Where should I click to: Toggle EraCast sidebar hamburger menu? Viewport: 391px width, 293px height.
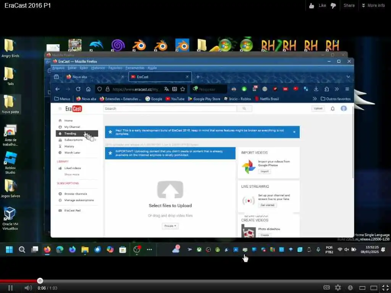pos(60,109)
